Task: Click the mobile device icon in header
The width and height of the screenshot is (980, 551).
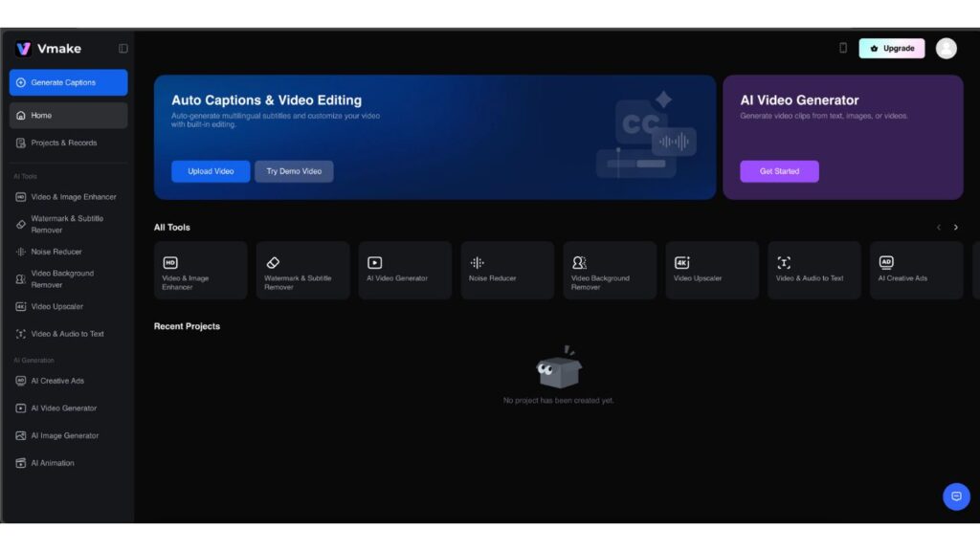Action: tap(843, 48)
